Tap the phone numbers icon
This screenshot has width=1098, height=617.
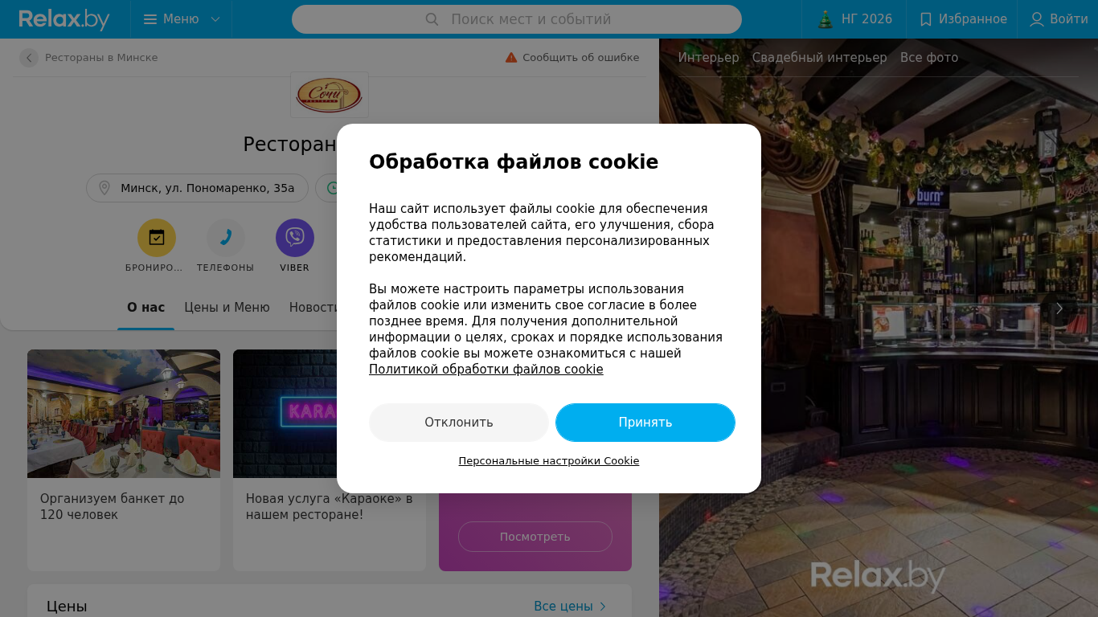pos(226,238)
